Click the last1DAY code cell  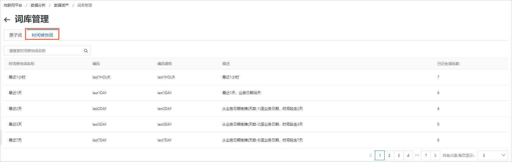[x=99, y=93]
